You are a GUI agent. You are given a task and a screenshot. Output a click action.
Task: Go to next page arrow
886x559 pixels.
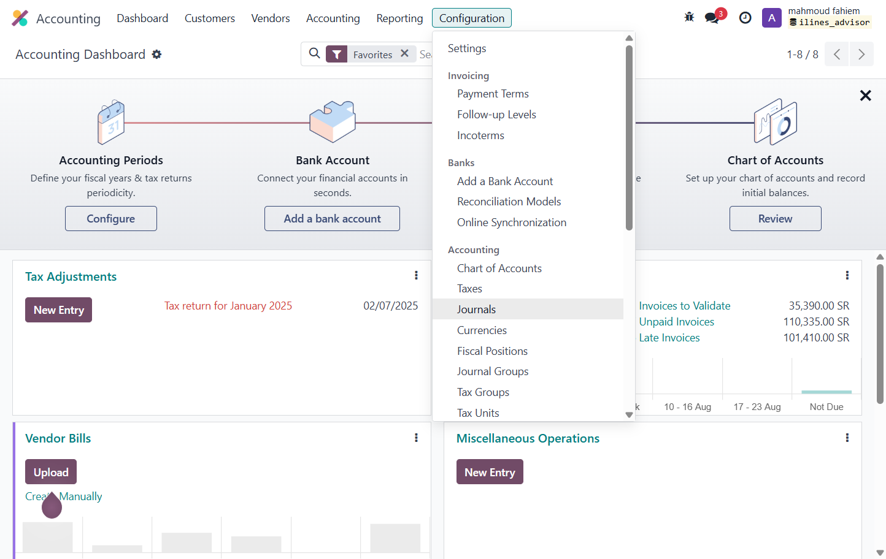pyautogui.click(x=861, y=55)
